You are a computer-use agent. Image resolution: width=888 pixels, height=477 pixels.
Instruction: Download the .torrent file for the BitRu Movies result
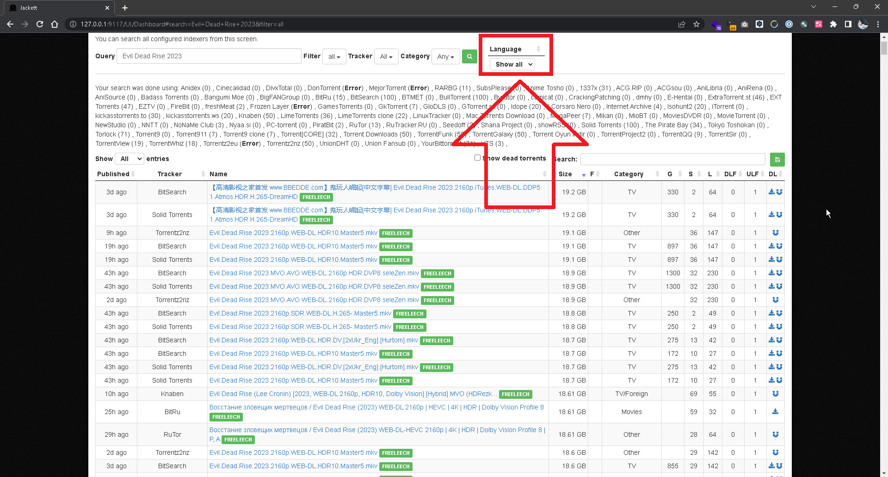tap(775, 412)
